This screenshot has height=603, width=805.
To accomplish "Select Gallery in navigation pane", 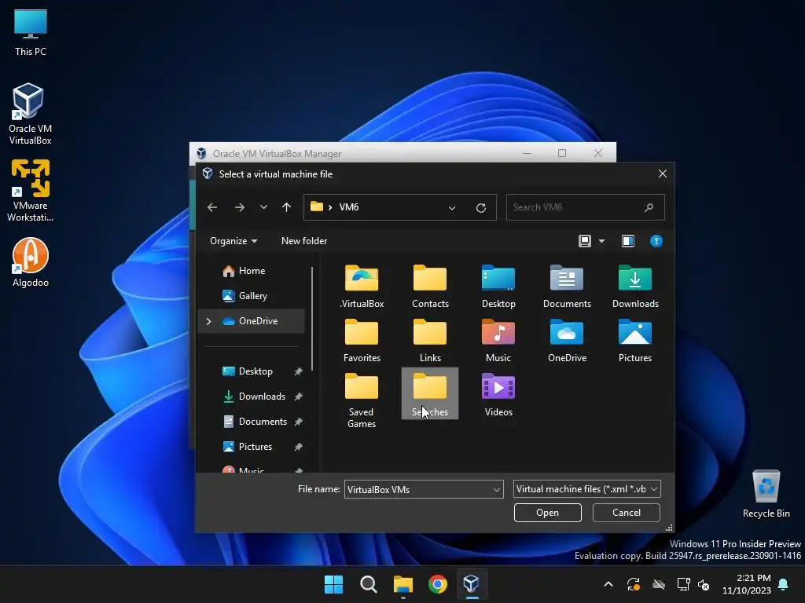I will click(252, 296).
